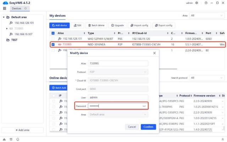This screenshot has width=227, height=142.
Task: Open the Area filter dropdown
Action: [x=206, y=16]
